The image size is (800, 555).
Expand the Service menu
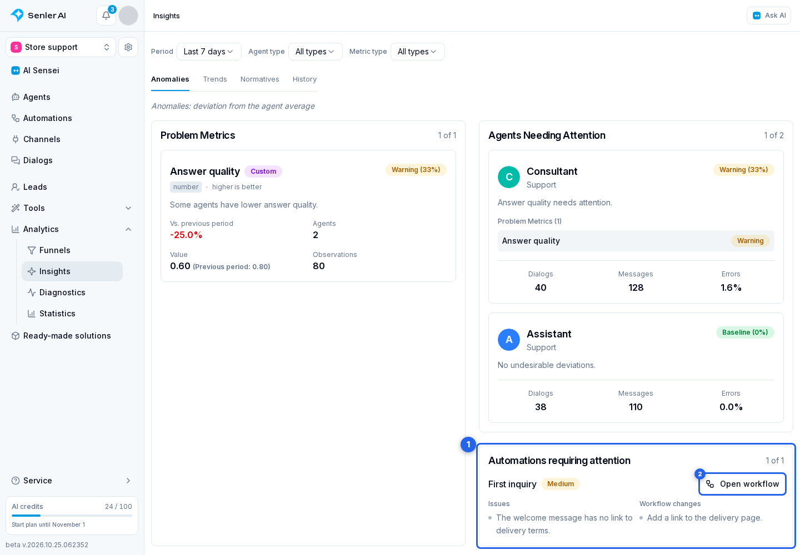pyautogui.click(x=72, y=481)
